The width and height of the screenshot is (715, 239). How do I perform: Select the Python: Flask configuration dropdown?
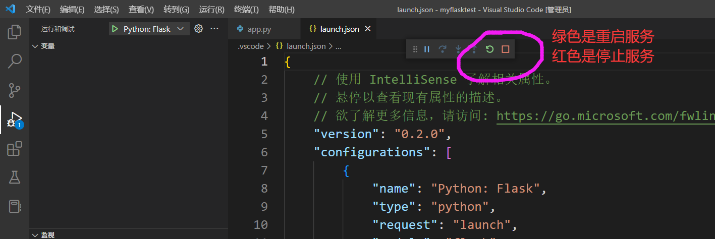click(x=149, y=29)
